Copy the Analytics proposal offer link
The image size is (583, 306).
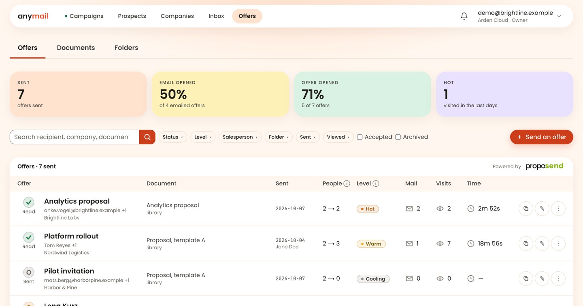point(526,209)
